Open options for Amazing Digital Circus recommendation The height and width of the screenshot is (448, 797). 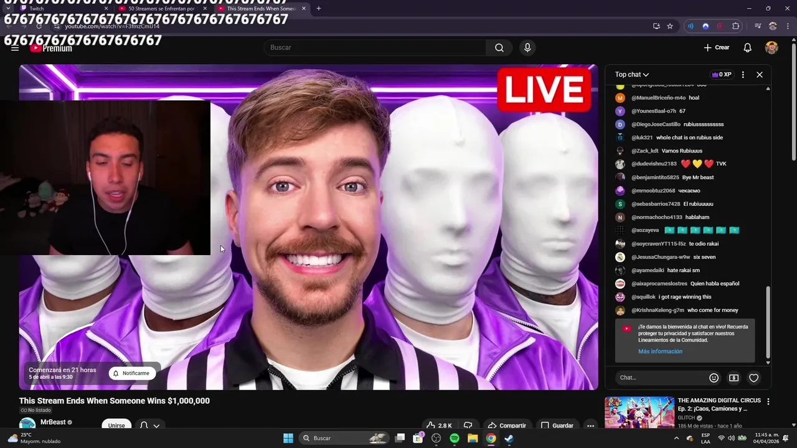tap(768, 402)
